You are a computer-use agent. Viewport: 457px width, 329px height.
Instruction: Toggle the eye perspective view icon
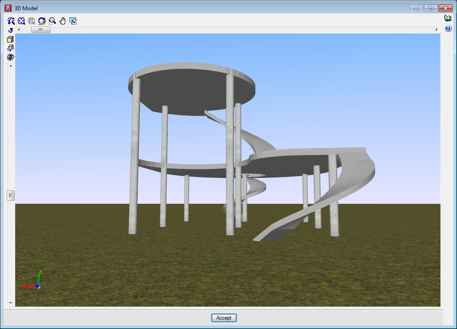click(11, 57)
